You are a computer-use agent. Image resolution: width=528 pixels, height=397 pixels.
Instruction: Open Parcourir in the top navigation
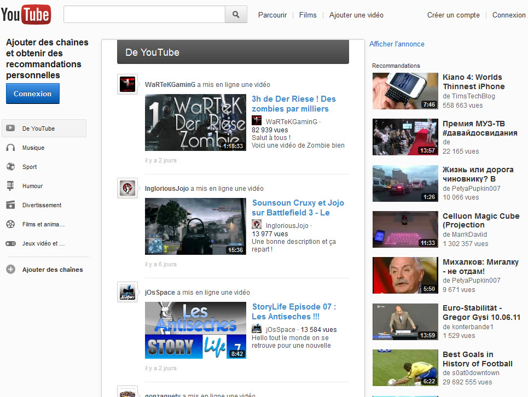coord(272,15)
